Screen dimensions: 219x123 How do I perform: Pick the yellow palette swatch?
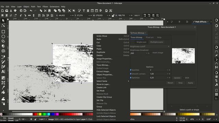point(40,114)
